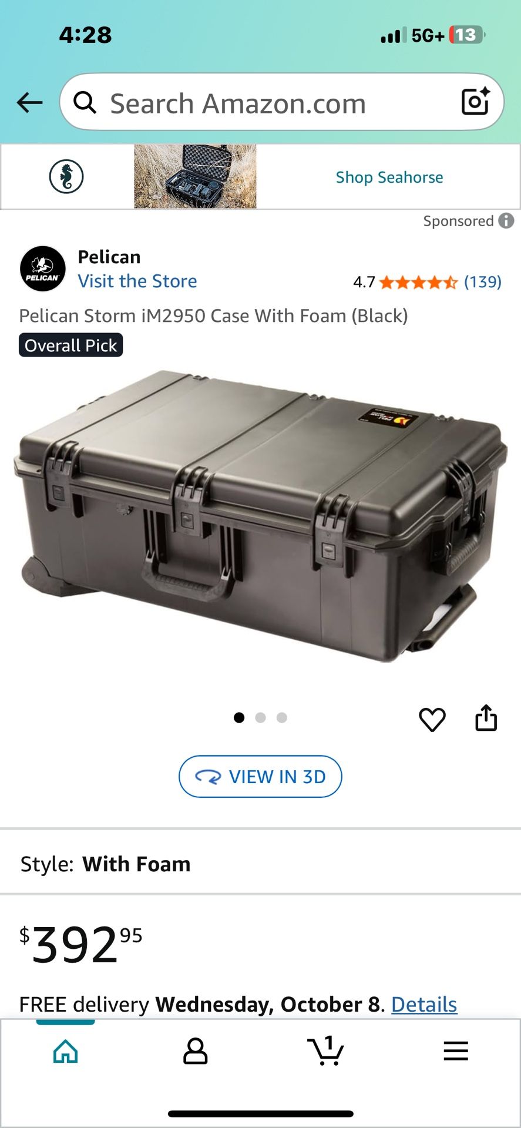The image size is (521, 1128).
Task: Tap the Seahorse brand logo
Action: 66,176
